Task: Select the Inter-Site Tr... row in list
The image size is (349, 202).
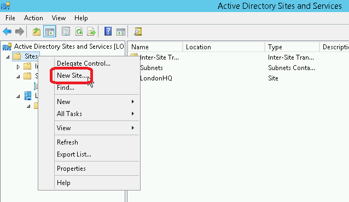Action: (159, 57)
